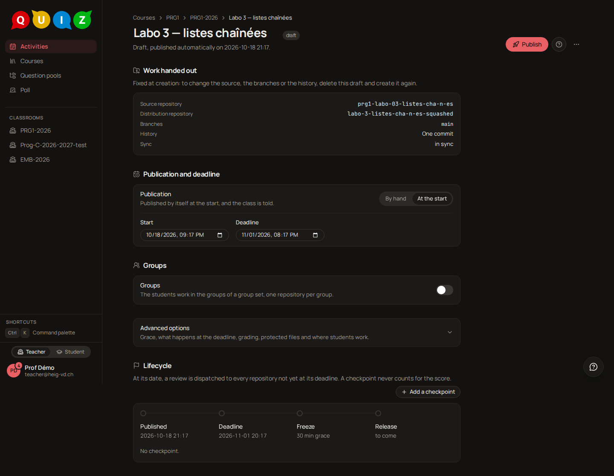Open the Prog-C-2026-2027-test classroom
Screen dimensions: 614x476
(x=51, y=145)
